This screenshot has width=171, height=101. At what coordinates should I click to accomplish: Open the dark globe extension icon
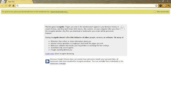coord(160,6)
